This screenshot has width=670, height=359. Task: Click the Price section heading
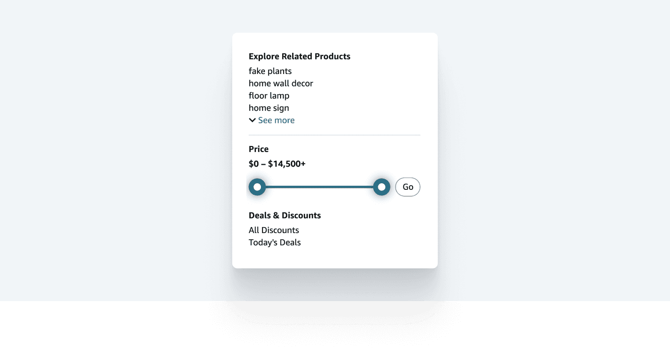pos(258,149)
